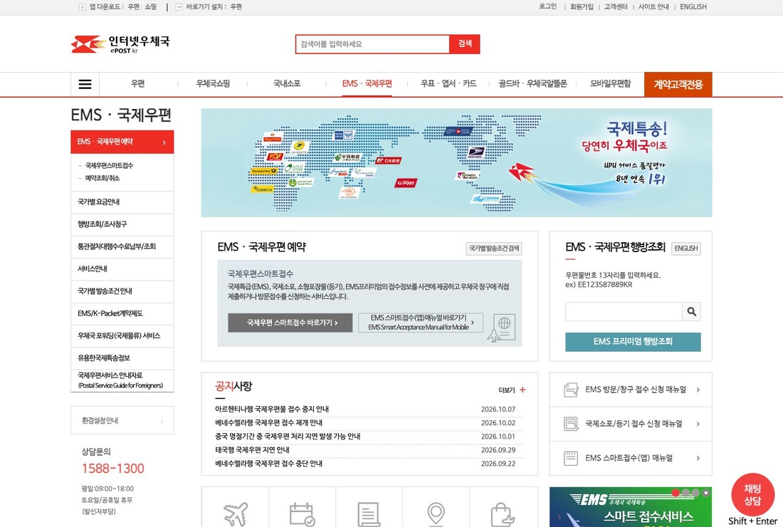Expand the EMS 스마트접수(앱) 매뉴얼 arrow
The width and height of the screenshot is (783, 527).
coord(698,458)
